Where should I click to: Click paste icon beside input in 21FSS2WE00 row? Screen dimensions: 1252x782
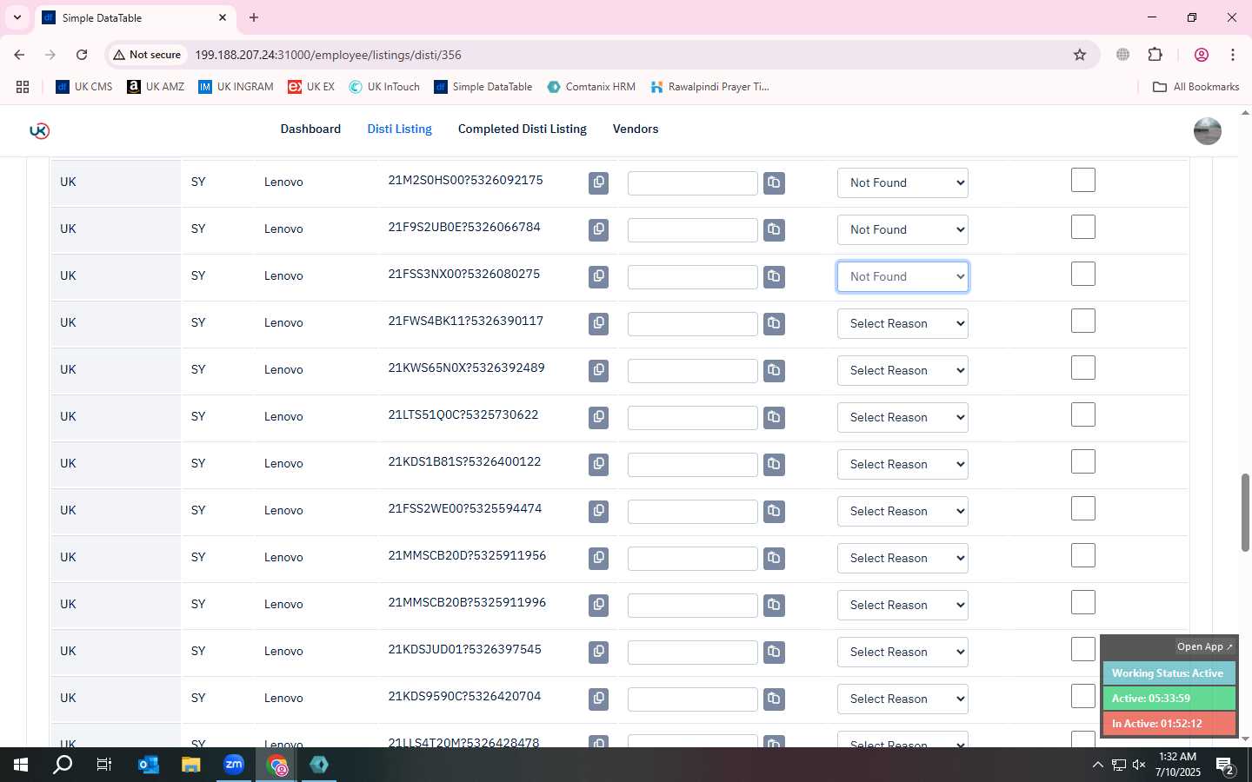pyautogui.click(x=774, y=511)
